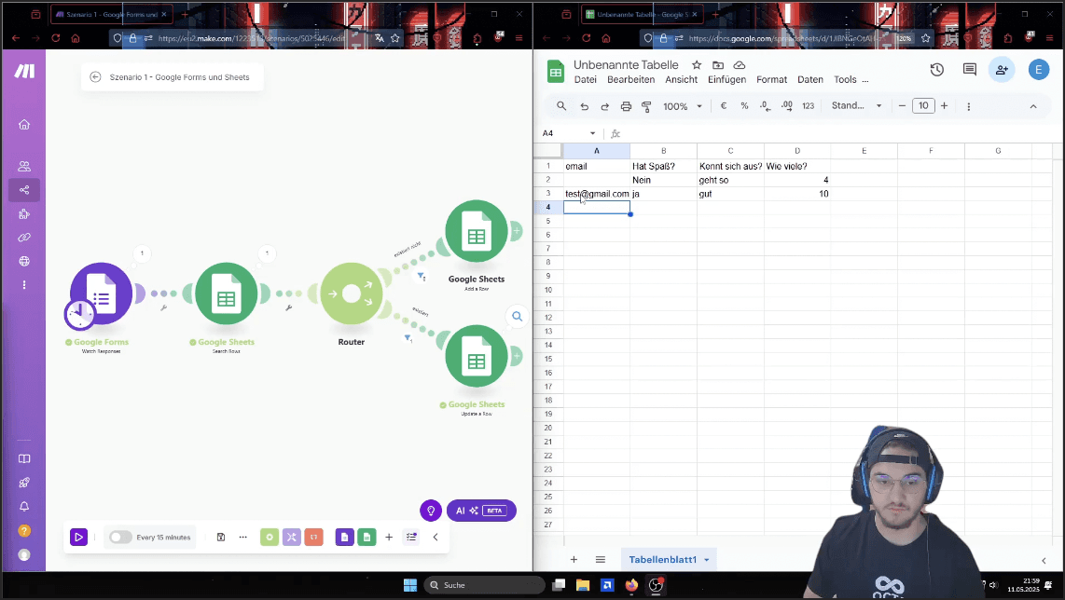Collapse the Make bottom toolbar with the chevron
The width and height of the screenshot is (1065, 600).
[x=436, y=537]
